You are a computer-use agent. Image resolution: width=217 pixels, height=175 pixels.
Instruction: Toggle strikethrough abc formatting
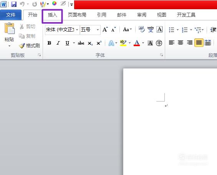[81, 43]
